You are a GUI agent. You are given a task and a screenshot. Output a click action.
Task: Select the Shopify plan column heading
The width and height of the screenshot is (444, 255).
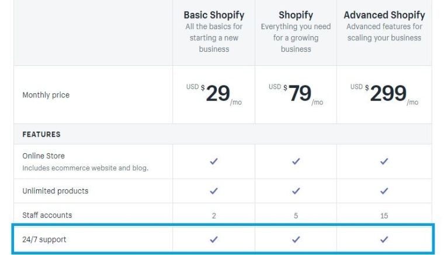pos(296,15)
